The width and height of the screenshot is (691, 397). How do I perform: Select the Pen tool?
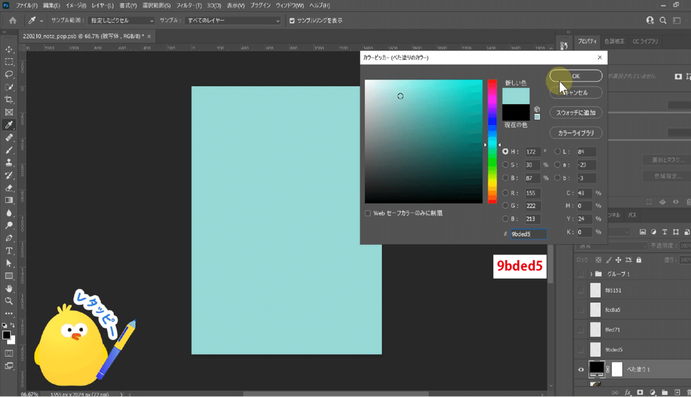(9, 238)
